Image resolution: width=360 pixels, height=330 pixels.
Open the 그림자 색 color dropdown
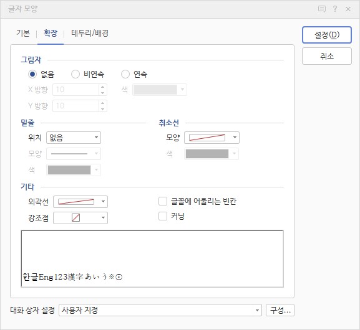[160, 90]
